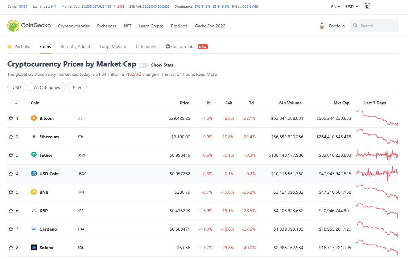The image size is (408, 259).
Task: Click the Tether coin icon
Action: (x=34, y=155)
